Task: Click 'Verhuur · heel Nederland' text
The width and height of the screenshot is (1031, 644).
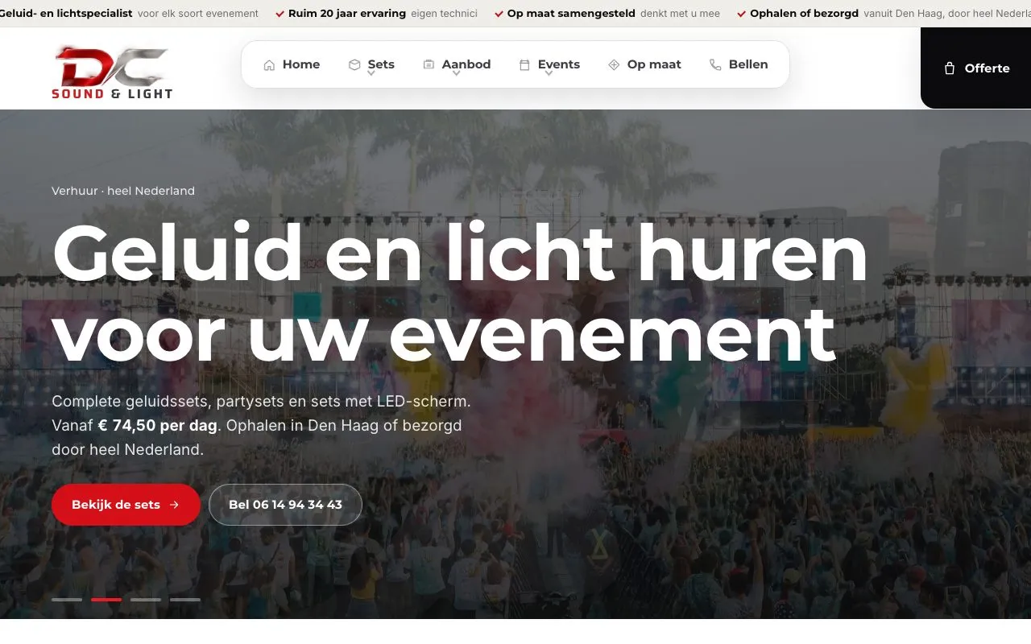Action: 123,191
